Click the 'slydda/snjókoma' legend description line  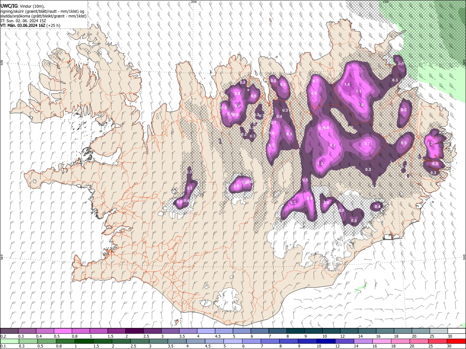point(43,16)
